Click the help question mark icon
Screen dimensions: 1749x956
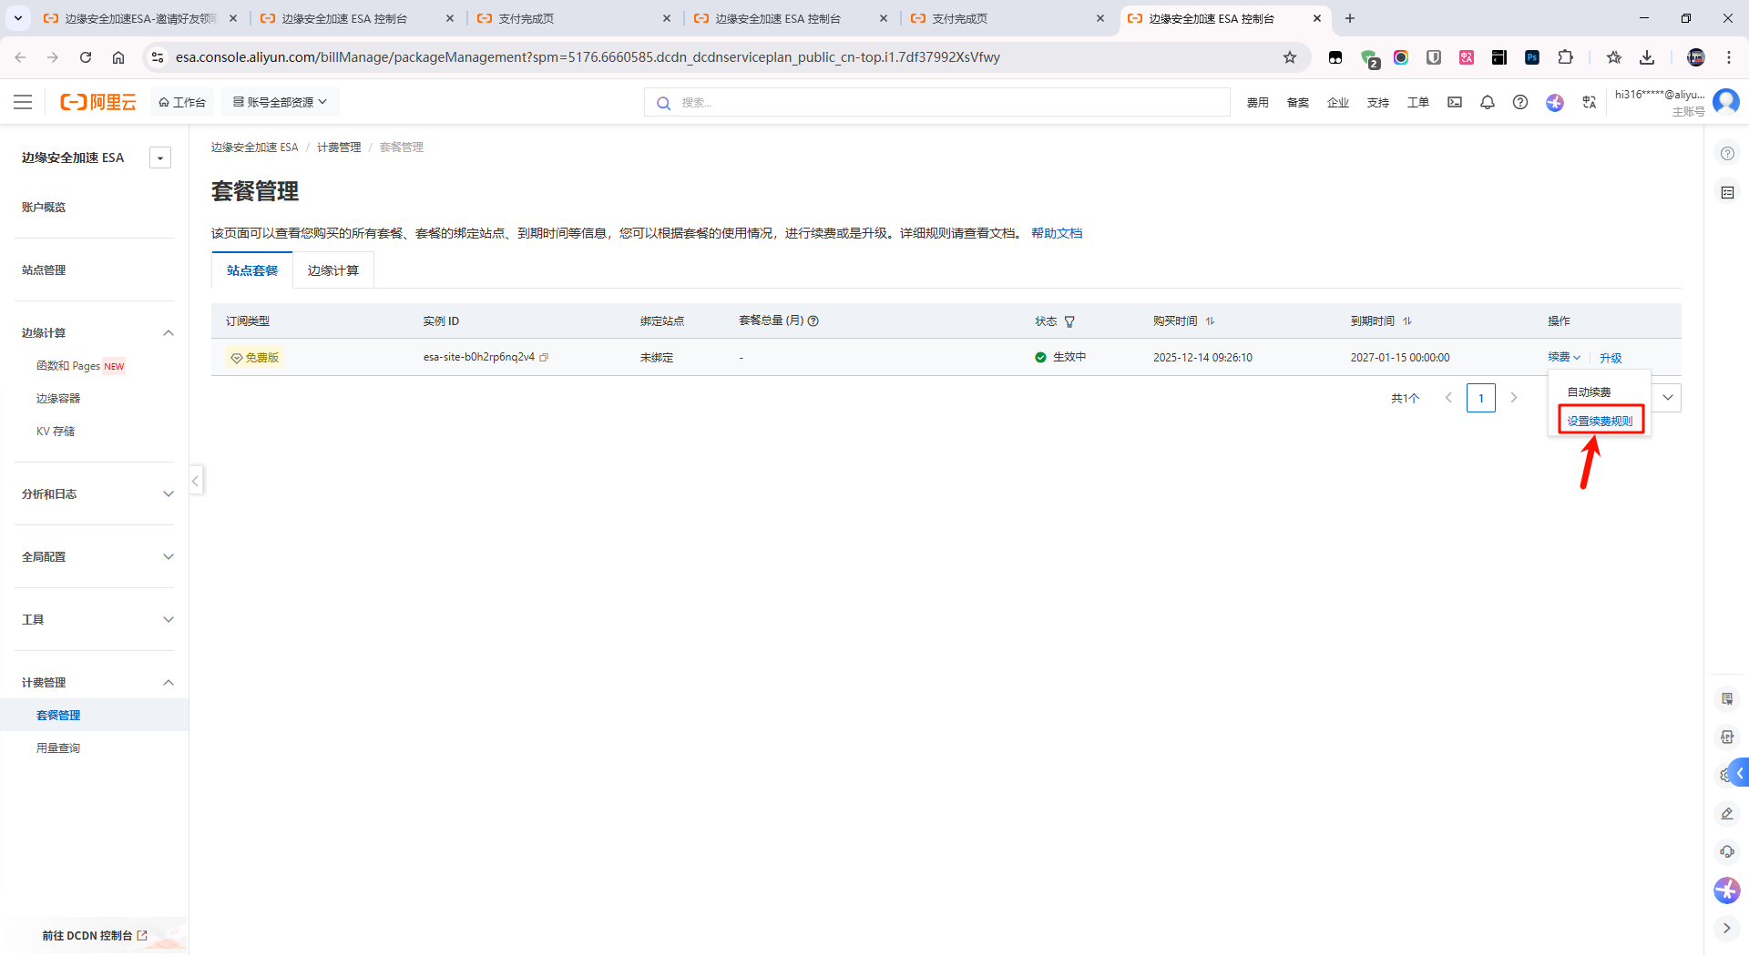1520,102
